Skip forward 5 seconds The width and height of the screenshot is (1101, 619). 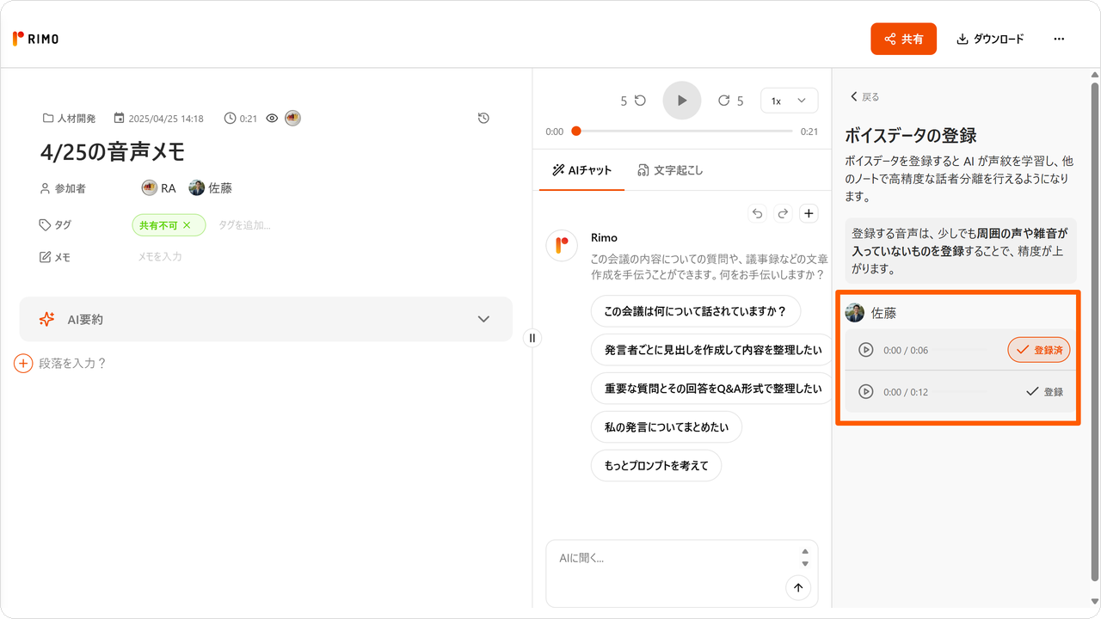click(x=731, y=101)
